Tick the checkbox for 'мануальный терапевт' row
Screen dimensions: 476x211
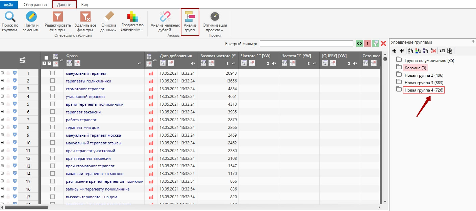click(52, 73)
